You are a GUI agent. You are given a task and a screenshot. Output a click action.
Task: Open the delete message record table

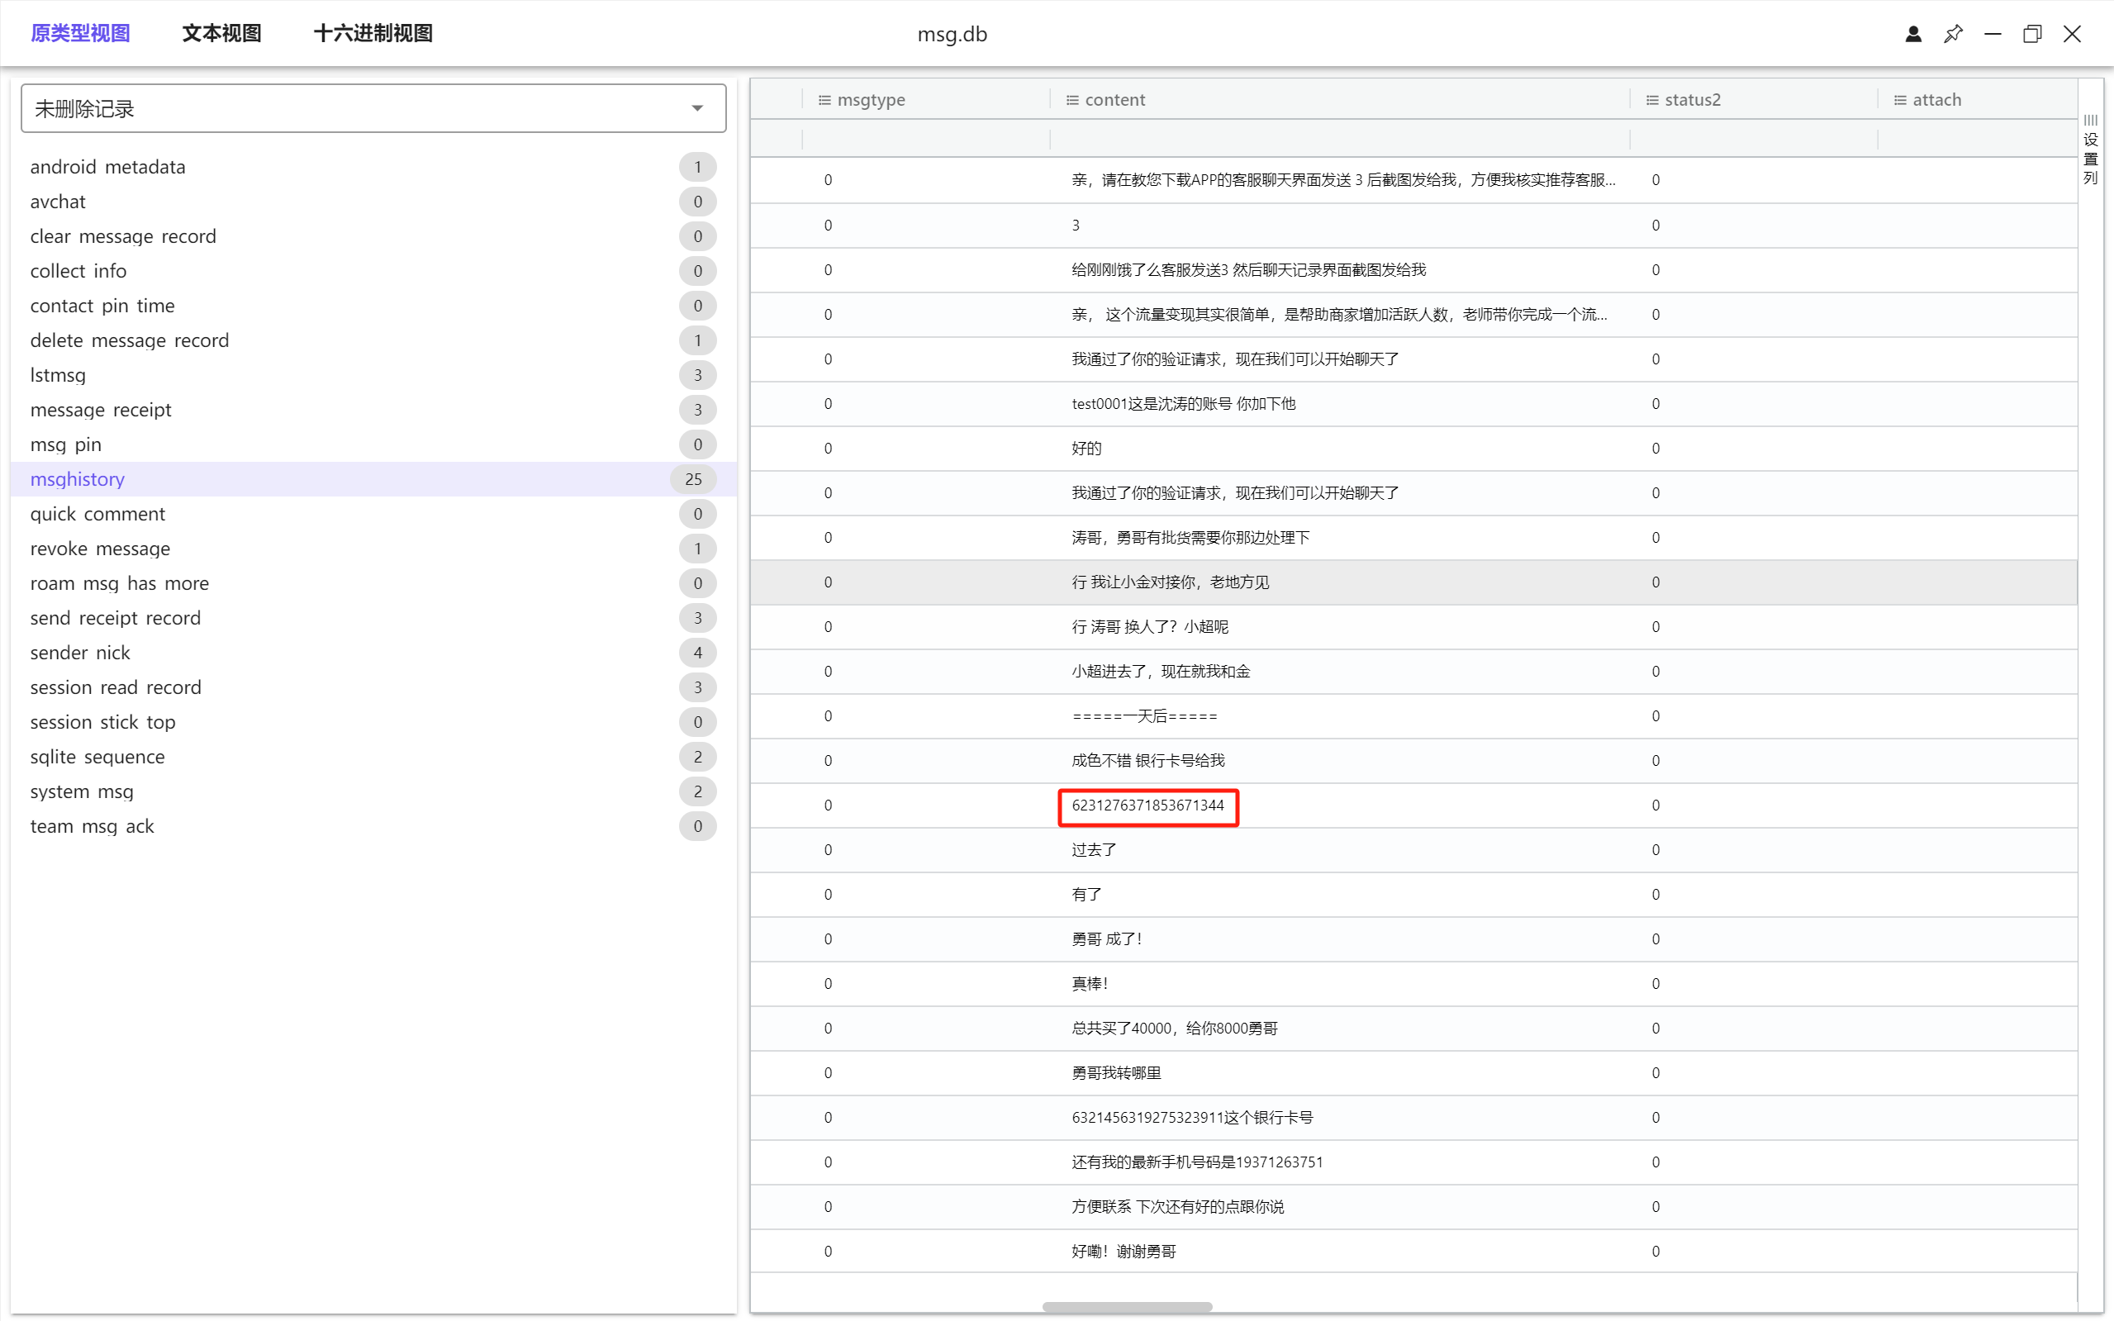130,340
